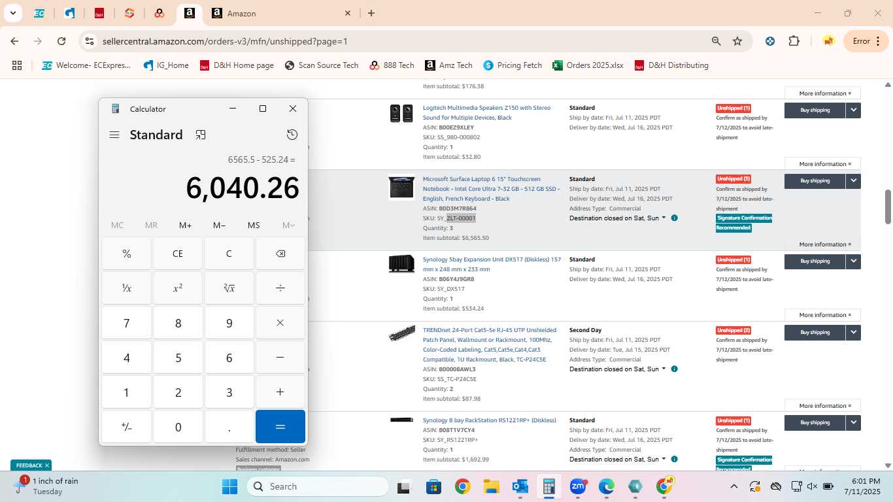
Task: Reload the Seller Central page
Action: point(61,41)
